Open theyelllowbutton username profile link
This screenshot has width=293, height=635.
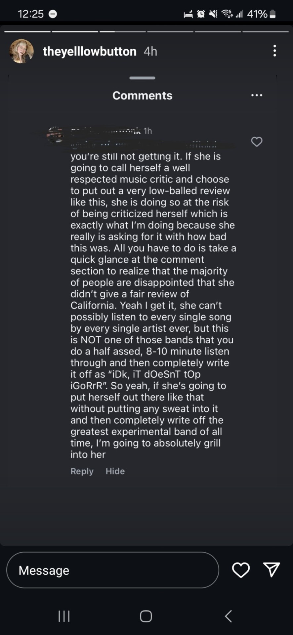(90, 51)
